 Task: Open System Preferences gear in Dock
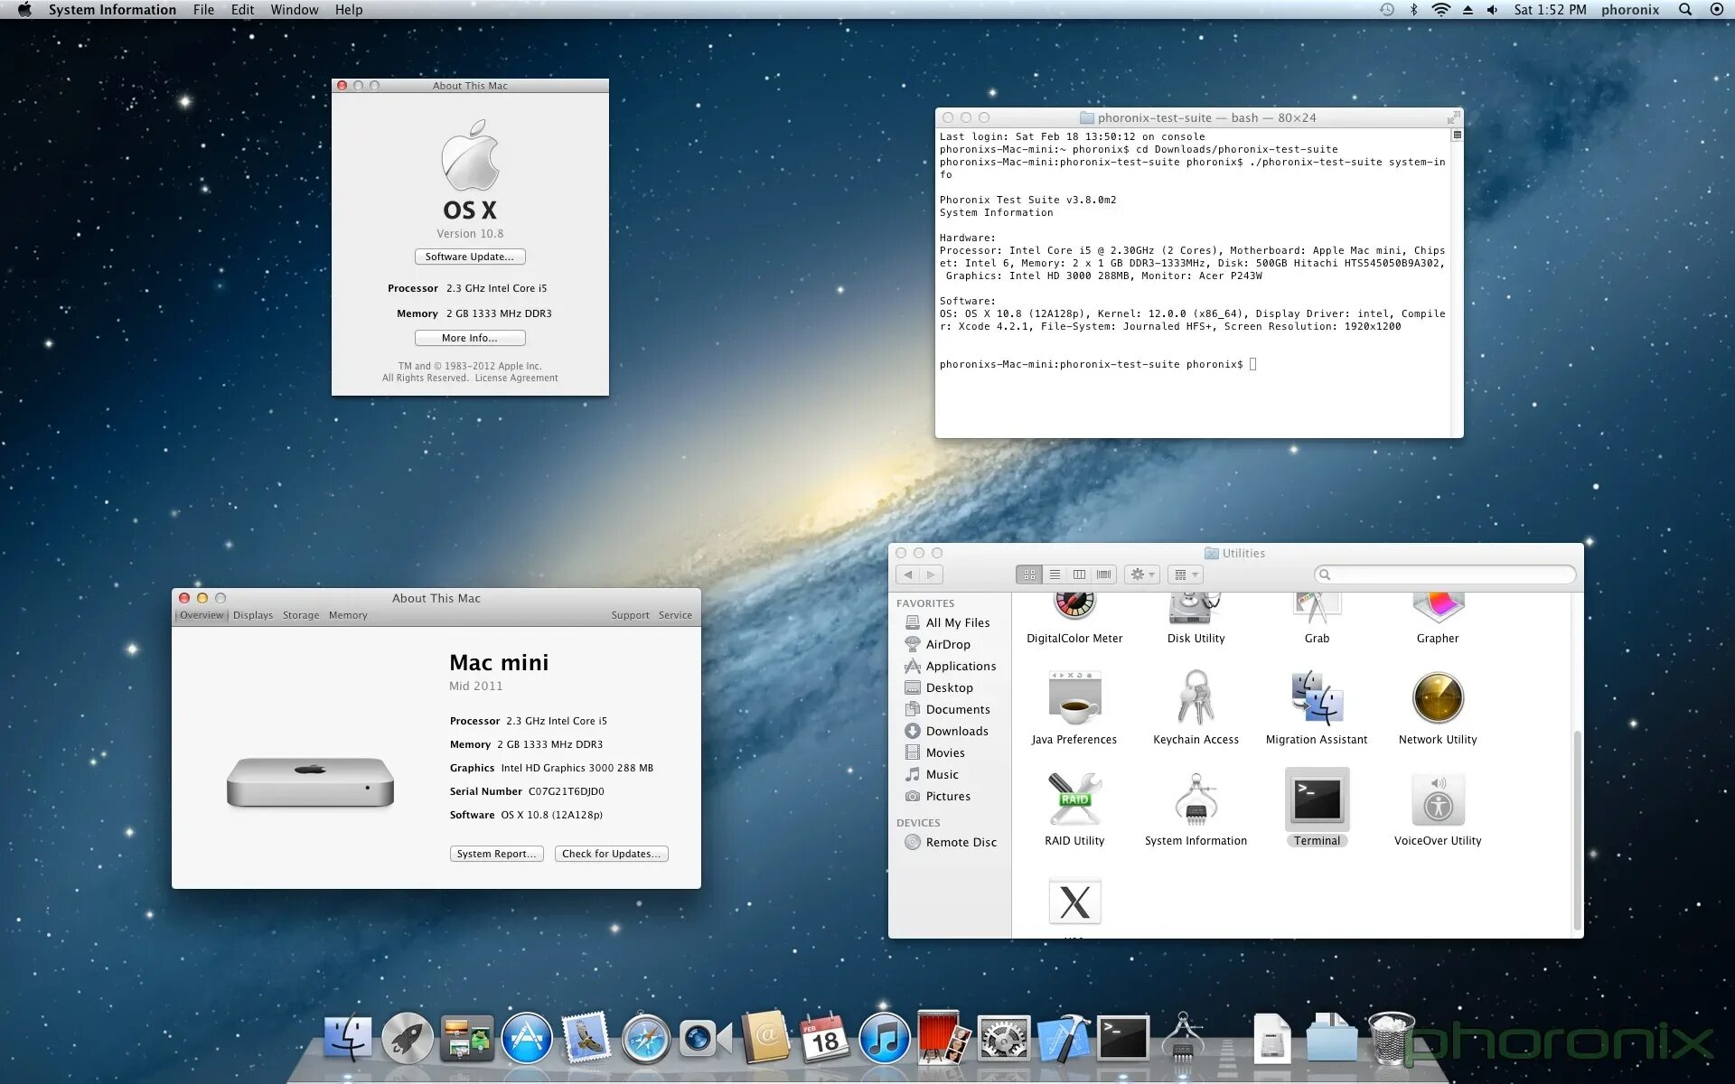(1003, 1039)
